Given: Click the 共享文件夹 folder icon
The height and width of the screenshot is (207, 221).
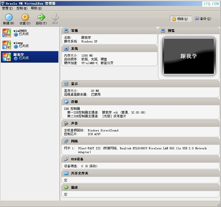Looking at the screenshot, I should coord(66,173).
